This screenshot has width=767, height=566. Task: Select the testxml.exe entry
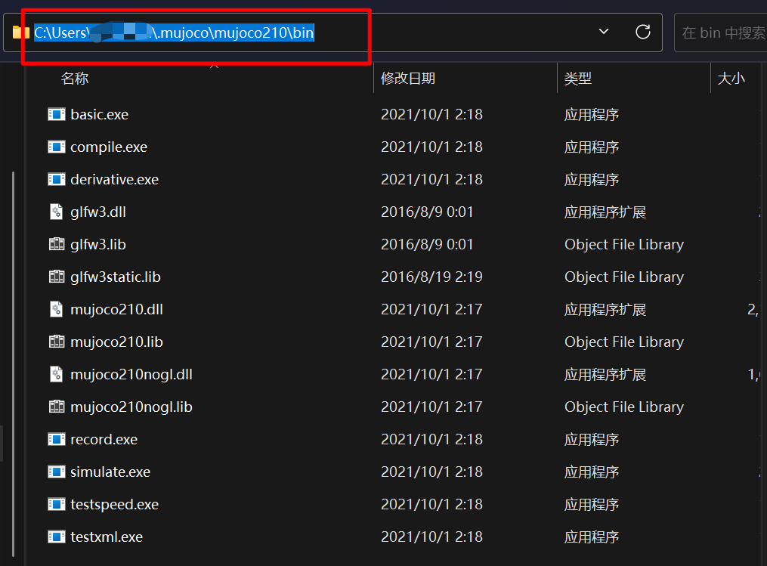point(107,537)
